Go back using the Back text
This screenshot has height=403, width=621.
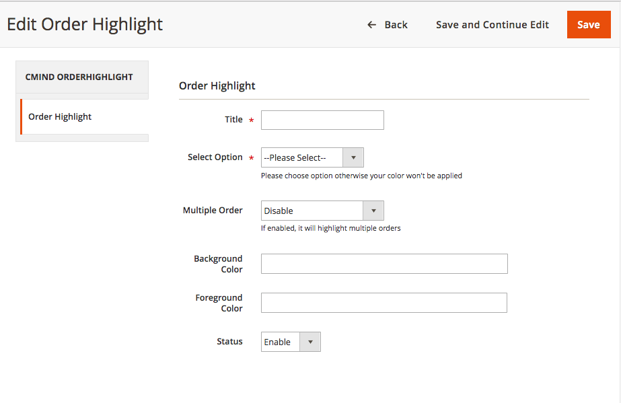pyautogui.click(x=396, y=25)
